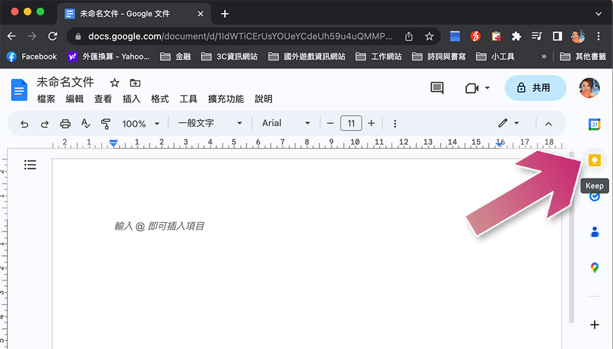
Task: Open the Keep side panel icon
Action: tap(594, 160)
